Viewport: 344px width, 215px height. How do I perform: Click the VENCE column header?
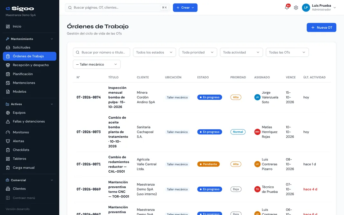coord(291,77)
